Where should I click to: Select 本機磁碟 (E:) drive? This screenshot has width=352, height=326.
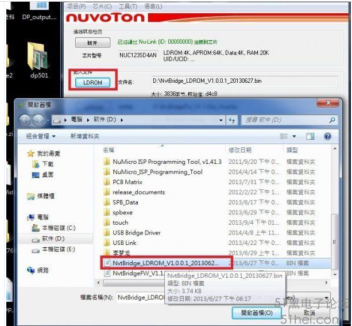(x=53, y=250)
